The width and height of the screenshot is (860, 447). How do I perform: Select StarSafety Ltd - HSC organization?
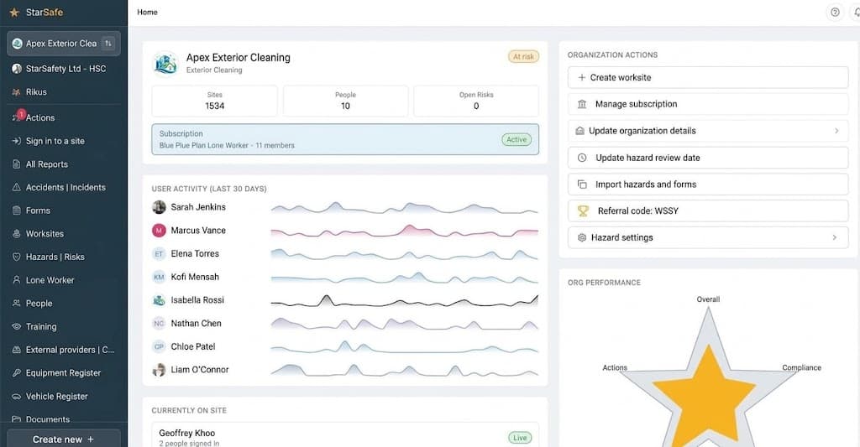pyautogui.click(x=64, y=69)
